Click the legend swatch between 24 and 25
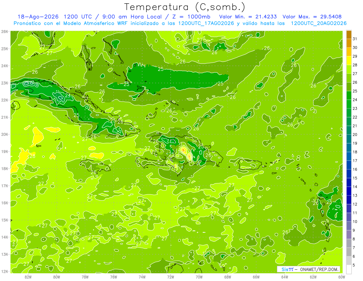 click(349, 95)
